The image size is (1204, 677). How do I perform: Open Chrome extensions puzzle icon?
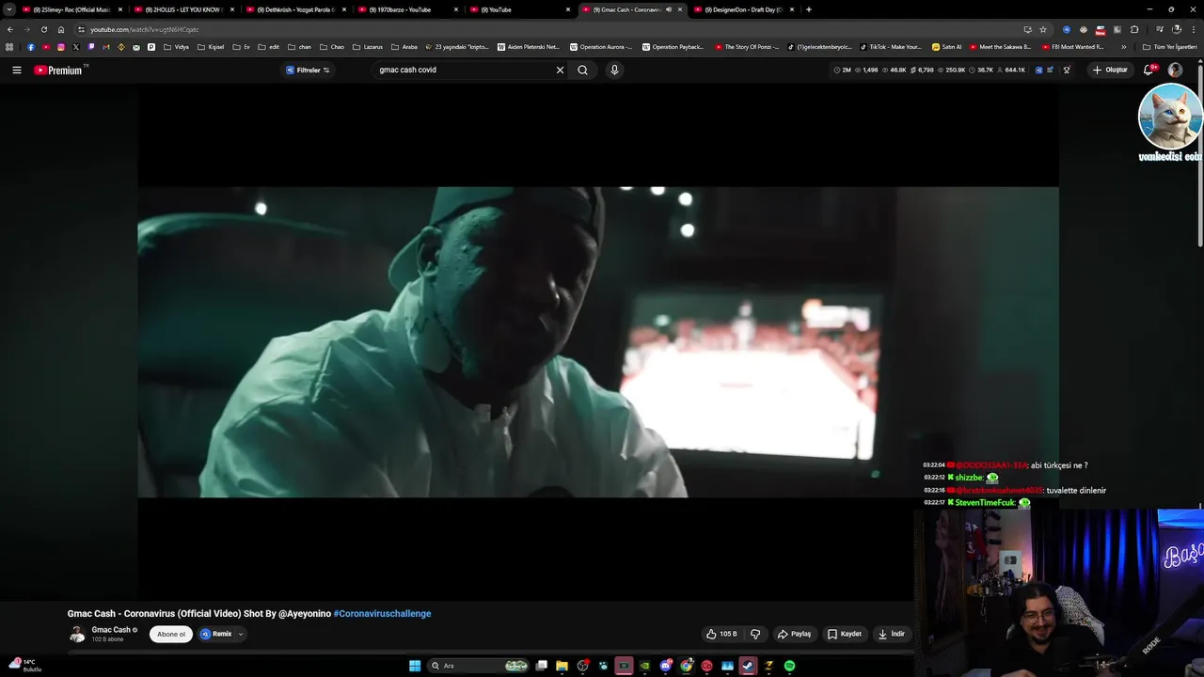click(x=1134, y=29)
